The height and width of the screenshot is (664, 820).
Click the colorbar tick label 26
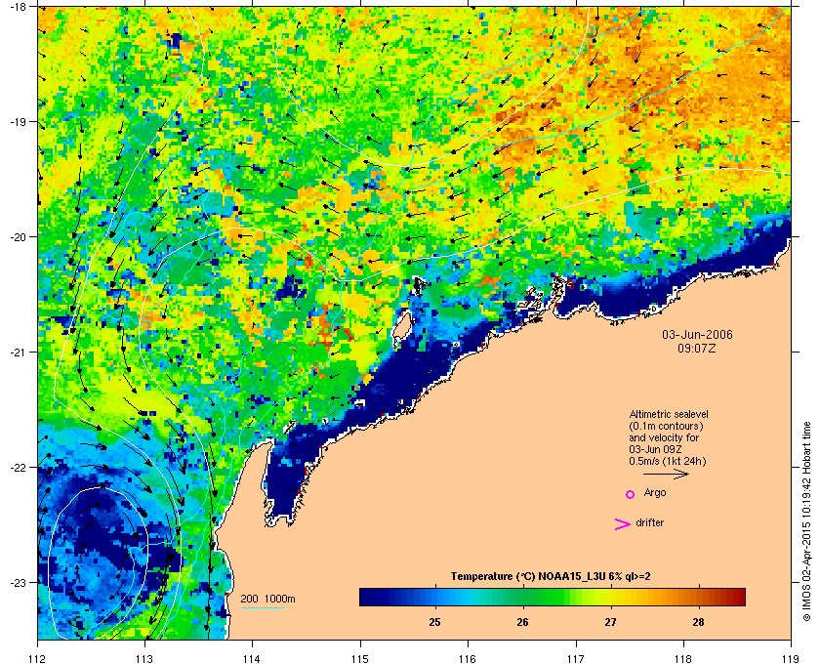(x=522, y=622)
